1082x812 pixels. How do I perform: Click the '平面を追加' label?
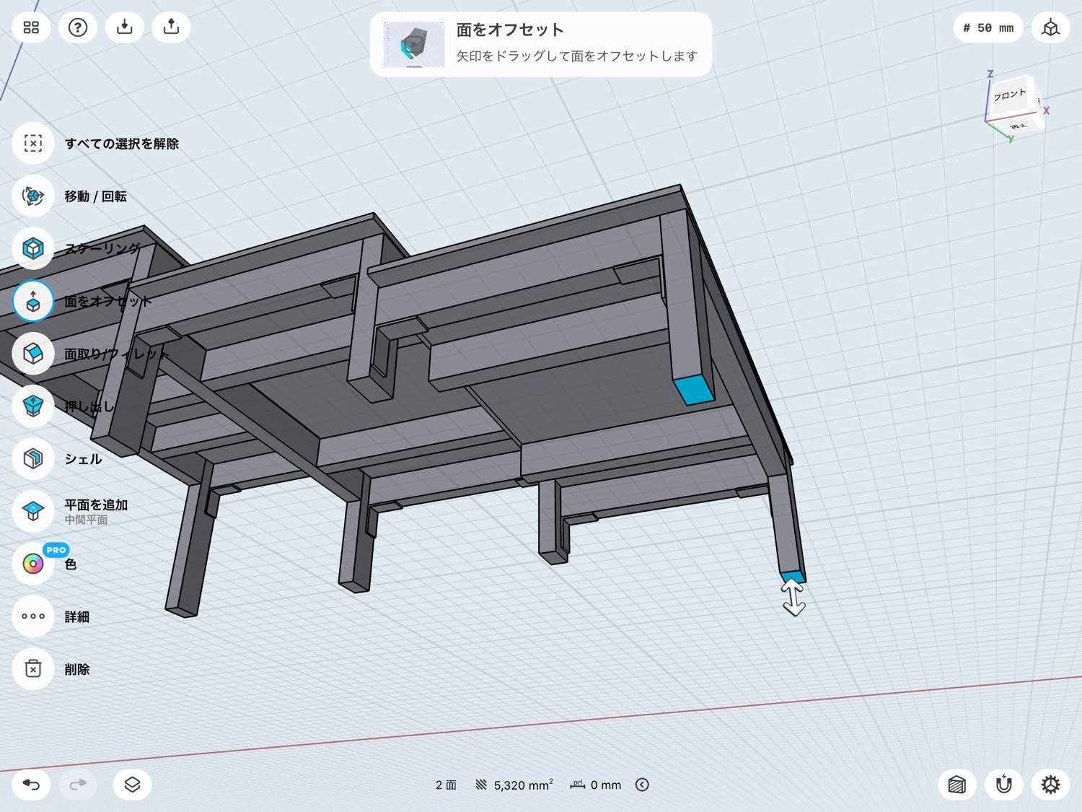click(96, 505)
